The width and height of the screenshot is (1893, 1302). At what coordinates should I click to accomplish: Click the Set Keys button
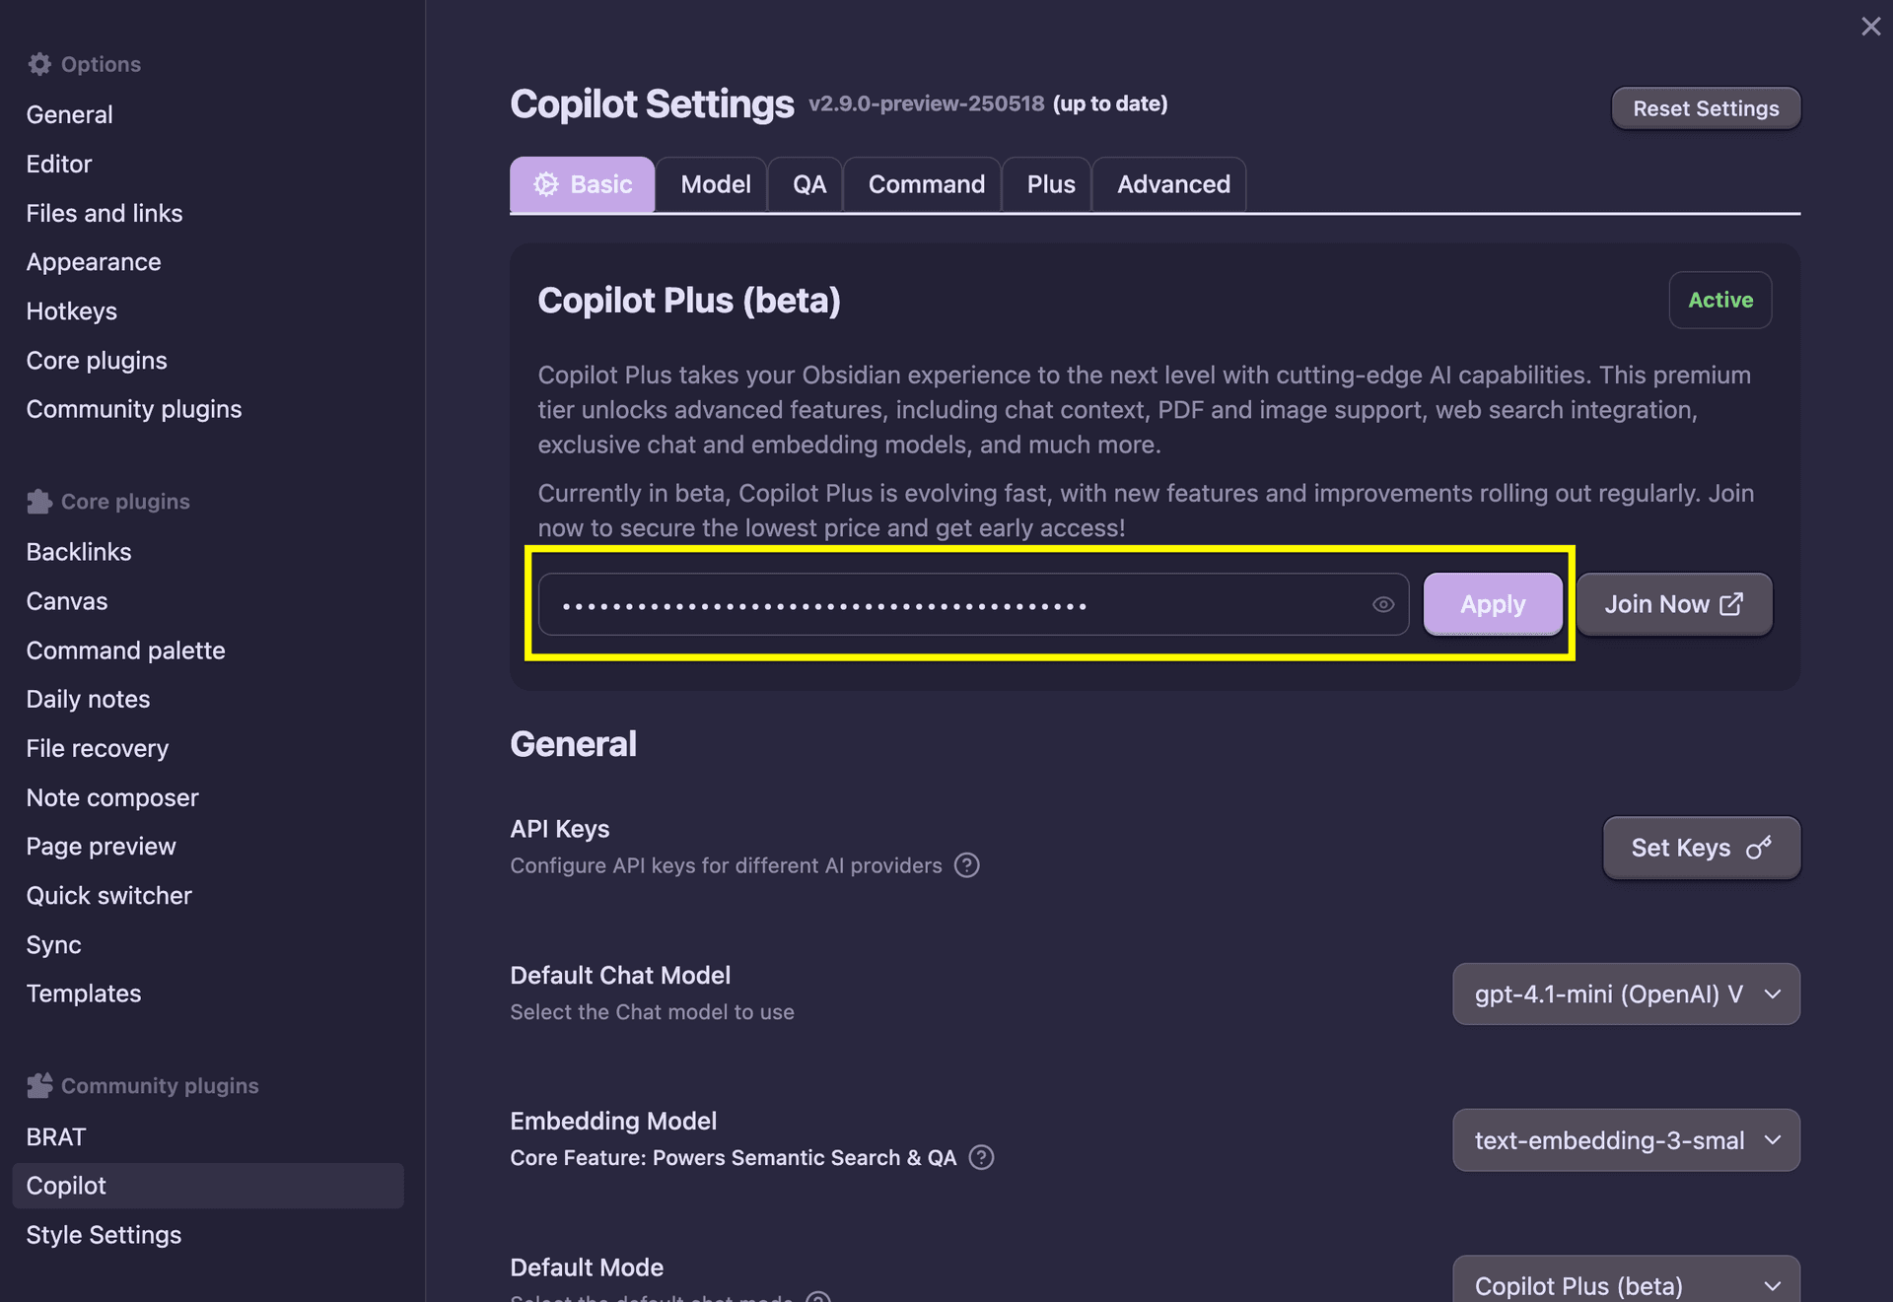click(x=1700, y=848)
